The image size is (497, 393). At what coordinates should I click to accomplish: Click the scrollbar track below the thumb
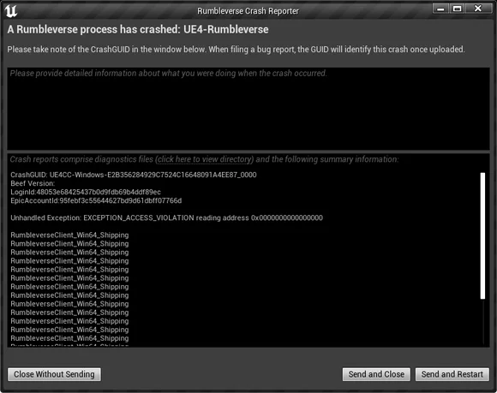482,321
